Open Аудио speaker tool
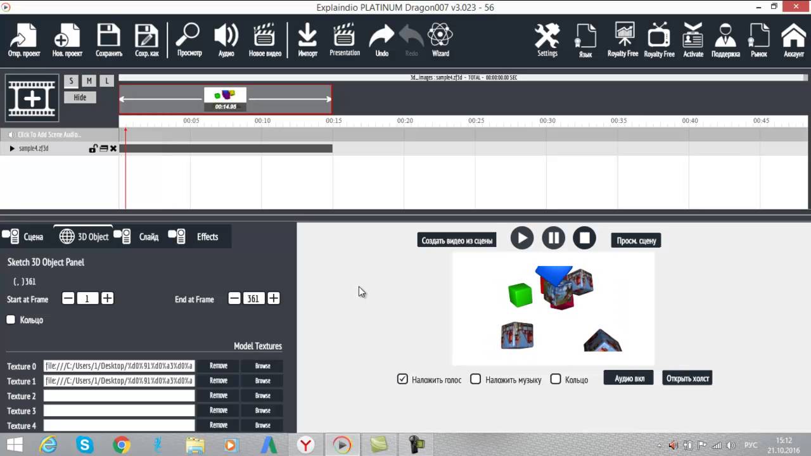 point(226,40)
